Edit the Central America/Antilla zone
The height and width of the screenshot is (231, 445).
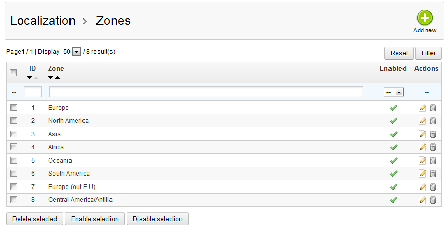click(423, 200)
